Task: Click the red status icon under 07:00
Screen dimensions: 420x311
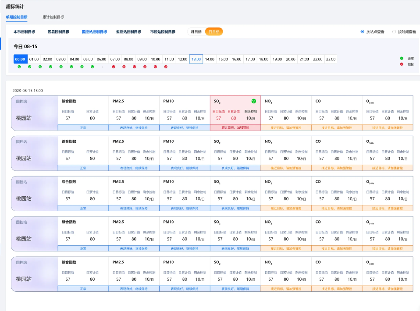Action: click(x=114, y=67)
